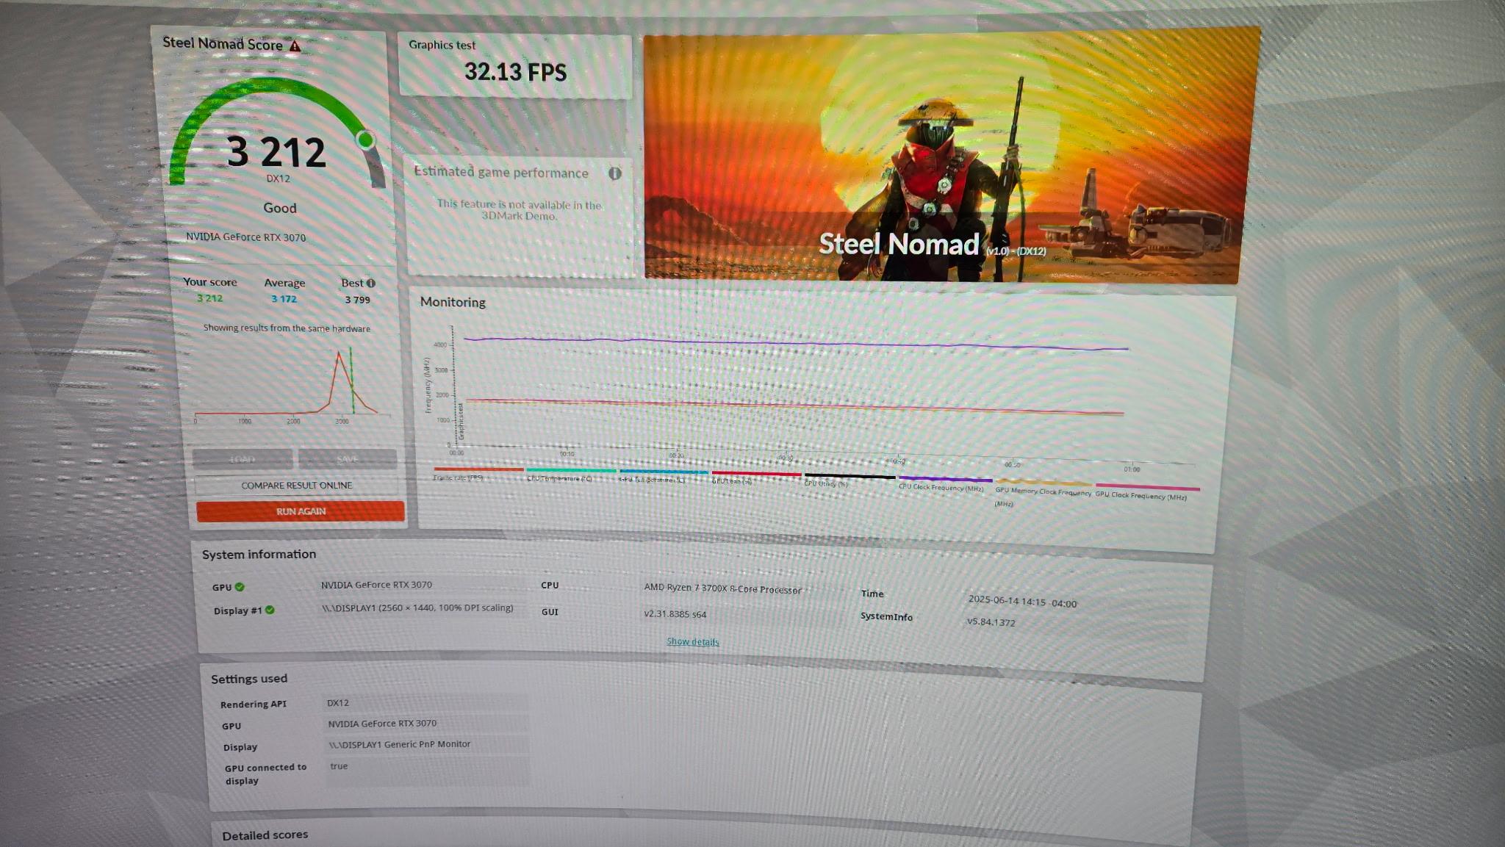
Task: Click the SAVE button
Action: point(348,459)
